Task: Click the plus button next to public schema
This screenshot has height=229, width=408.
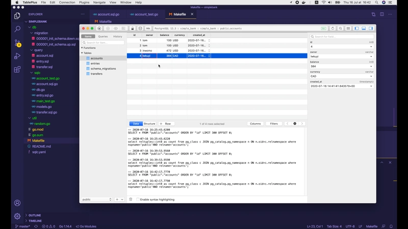Action: 117,199
